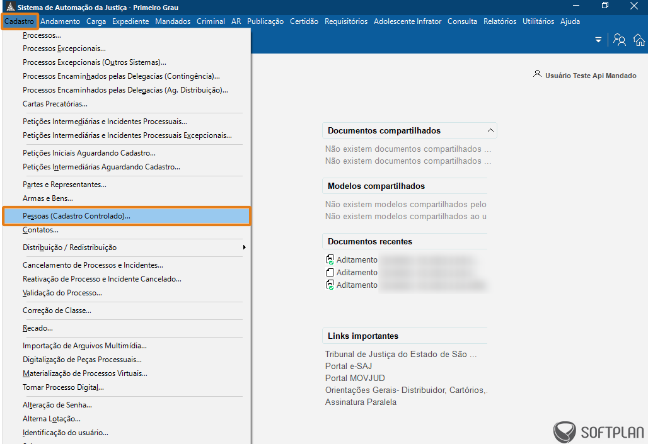Open the toolbar dropdown arrow
Viewport: 648px width, 444px height.
pyautogui.click(x=598, y=40)
